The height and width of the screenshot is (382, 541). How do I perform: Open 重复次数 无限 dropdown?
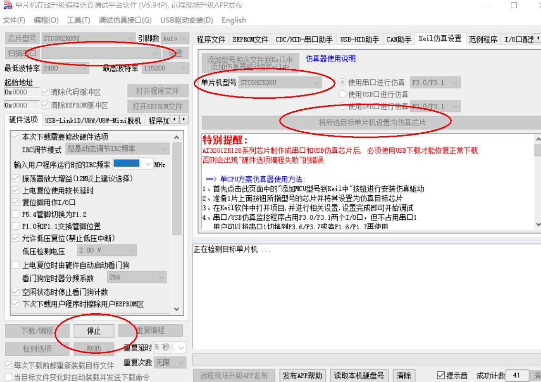(170, 362)
